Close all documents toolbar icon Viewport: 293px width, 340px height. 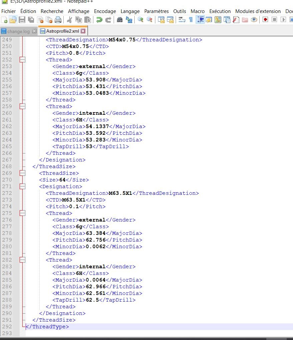coord(49,20)
